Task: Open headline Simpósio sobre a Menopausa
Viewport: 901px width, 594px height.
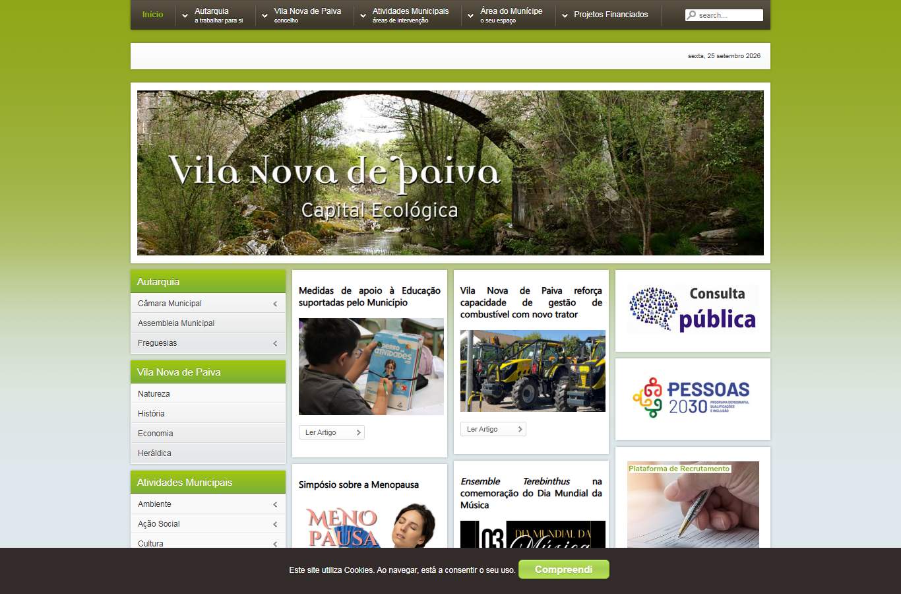Action: pyautogui.click(x=359, y=484)
